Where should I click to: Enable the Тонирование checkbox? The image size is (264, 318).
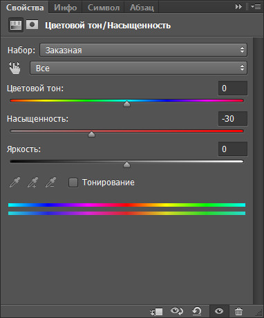coord(73,183)
